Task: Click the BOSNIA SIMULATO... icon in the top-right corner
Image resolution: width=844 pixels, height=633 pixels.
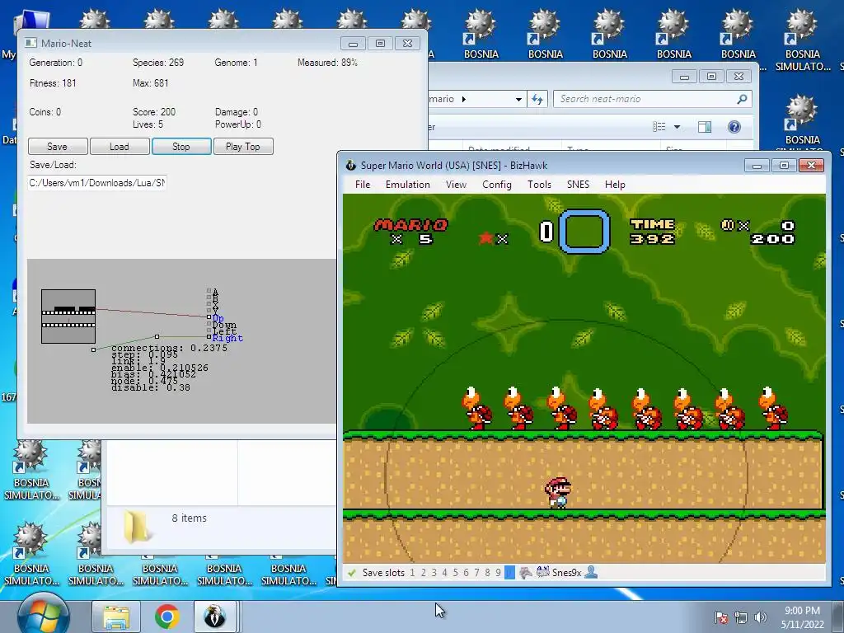Action: [803, 40]
